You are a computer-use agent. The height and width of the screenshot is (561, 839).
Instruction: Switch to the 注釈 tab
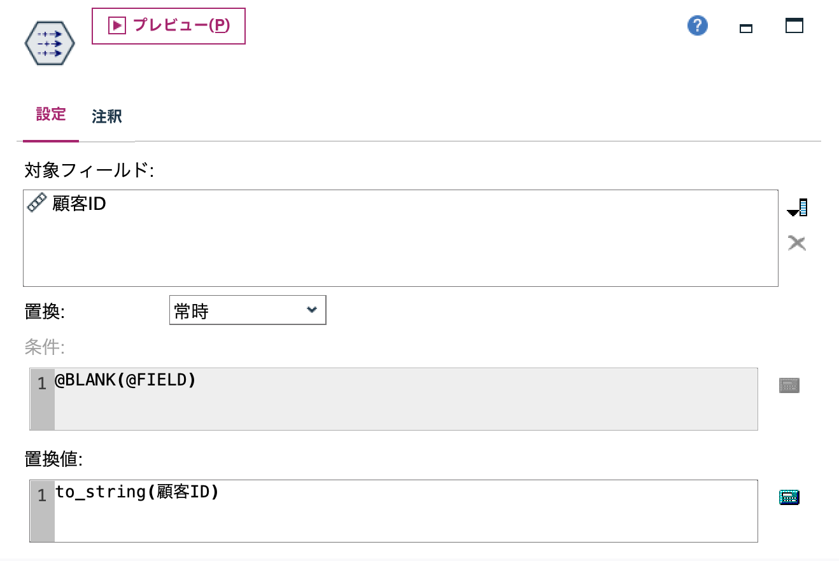pos(106,116)
